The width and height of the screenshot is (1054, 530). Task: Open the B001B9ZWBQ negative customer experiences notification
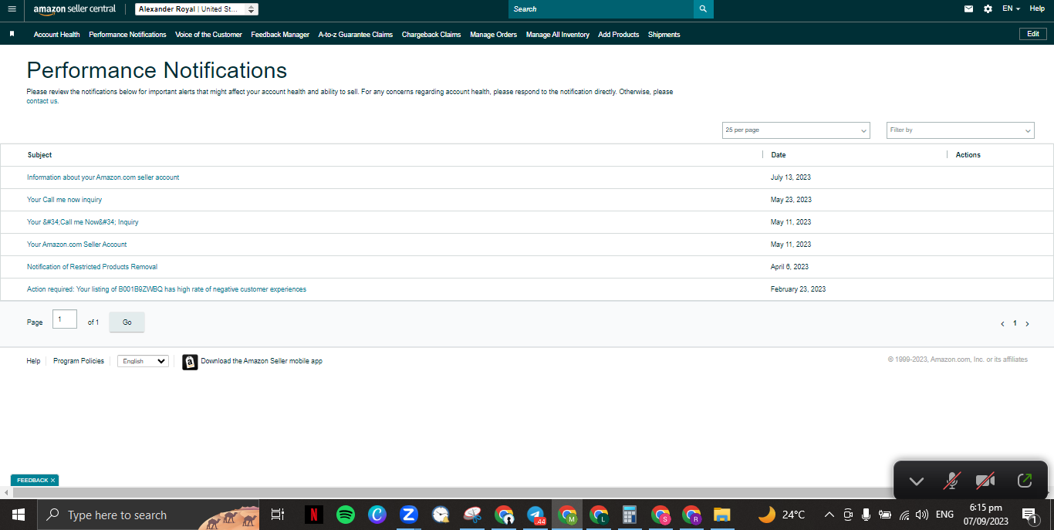pos(167,289)
